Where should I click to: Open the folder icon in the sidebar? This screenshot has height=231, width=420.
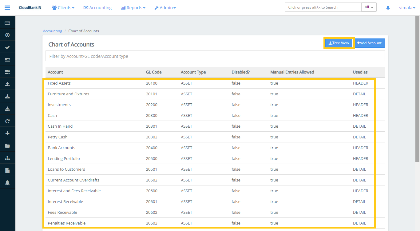(x=7, y=145)
